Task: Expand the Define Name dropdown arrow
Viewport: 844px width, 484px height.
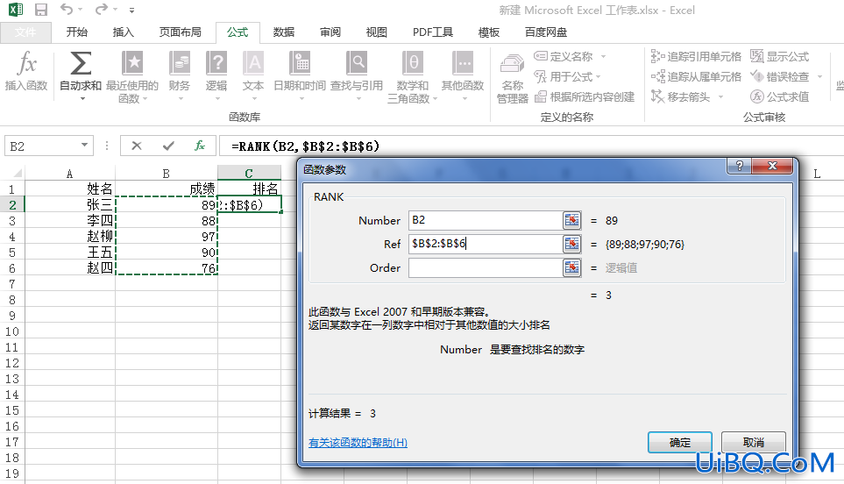Action: (603, 56)
